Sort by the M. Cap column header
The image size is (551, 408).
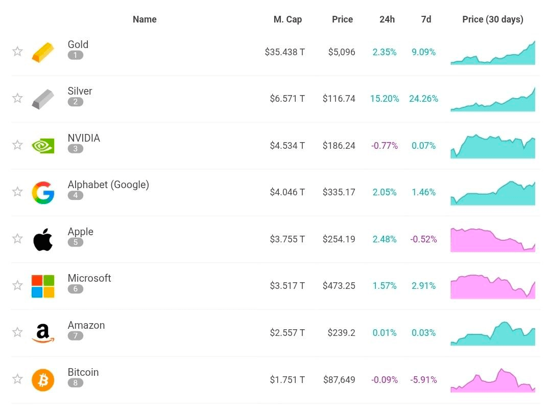288,19
